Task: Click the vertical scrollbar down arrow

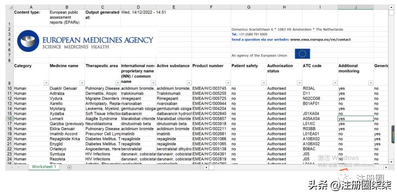Action: pyautogui.click(x=391, y=162)
